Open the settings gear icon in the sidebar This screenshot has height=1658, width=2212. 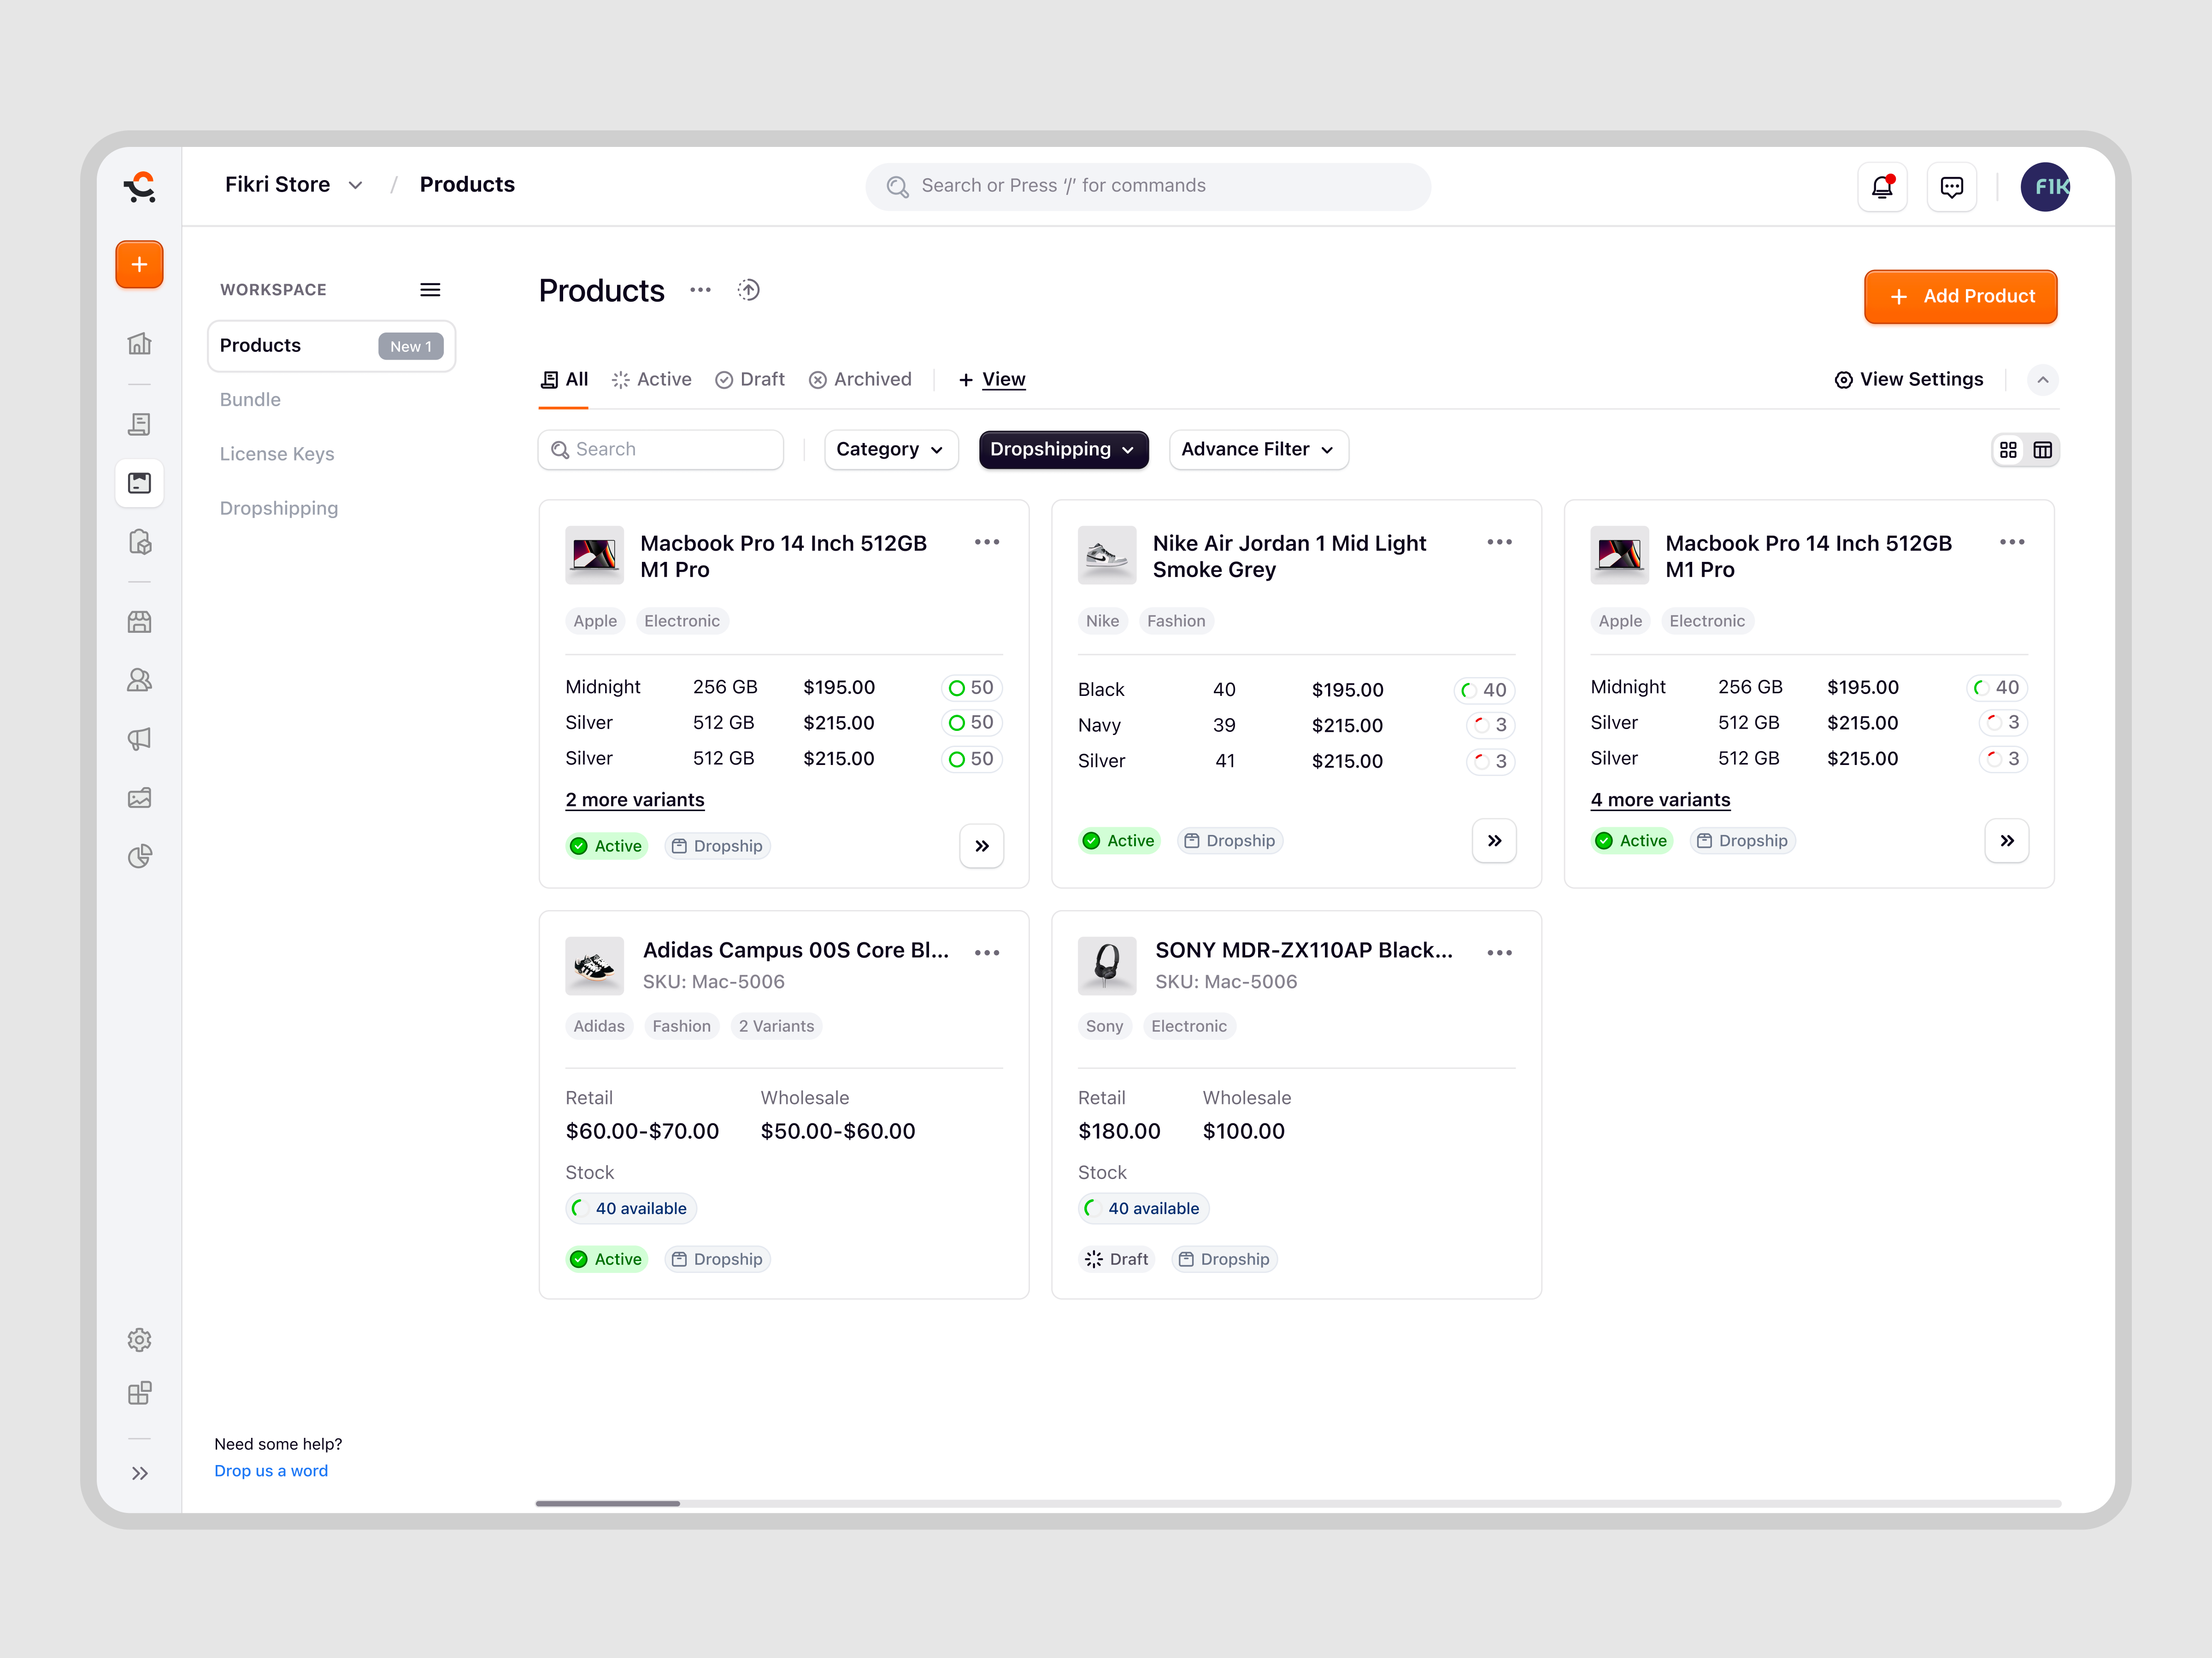pyautogui.click(x=139, y=1339)
